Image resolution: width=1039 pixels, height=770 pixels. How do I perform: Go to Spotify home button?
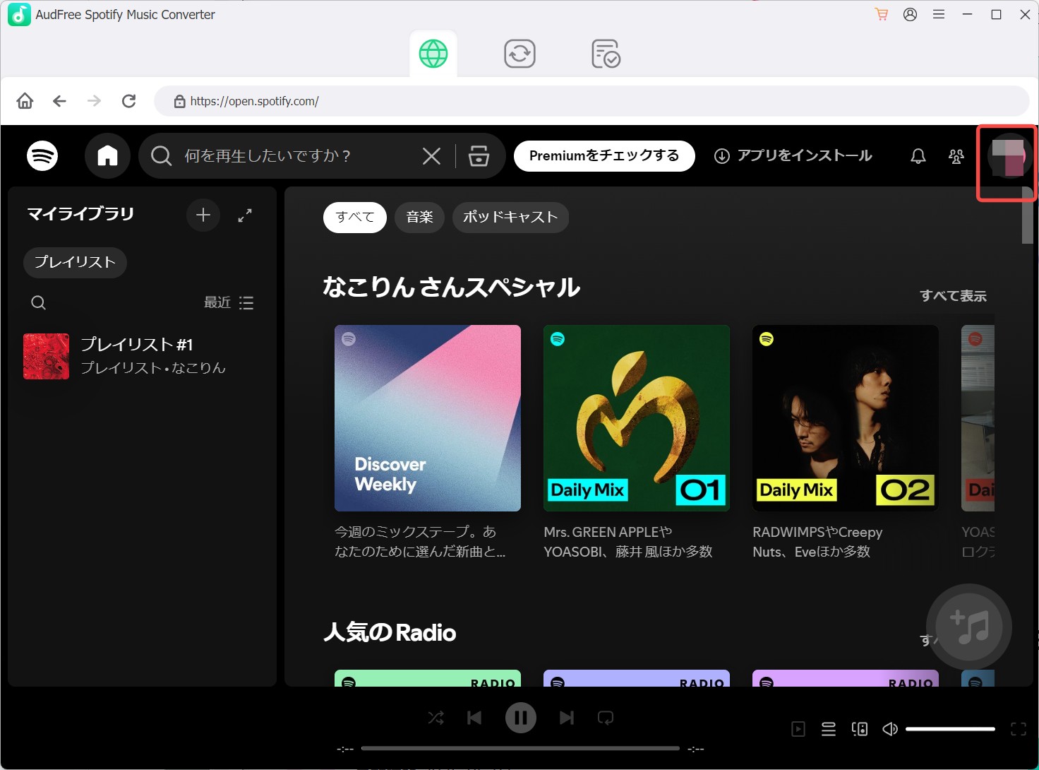[x=107, y=155]
